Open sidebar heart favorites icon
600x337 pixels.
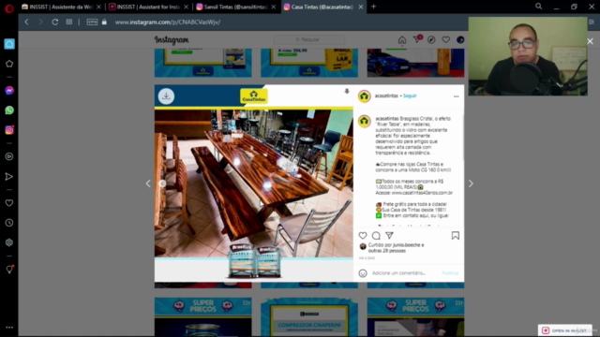[x=9, y=203]
